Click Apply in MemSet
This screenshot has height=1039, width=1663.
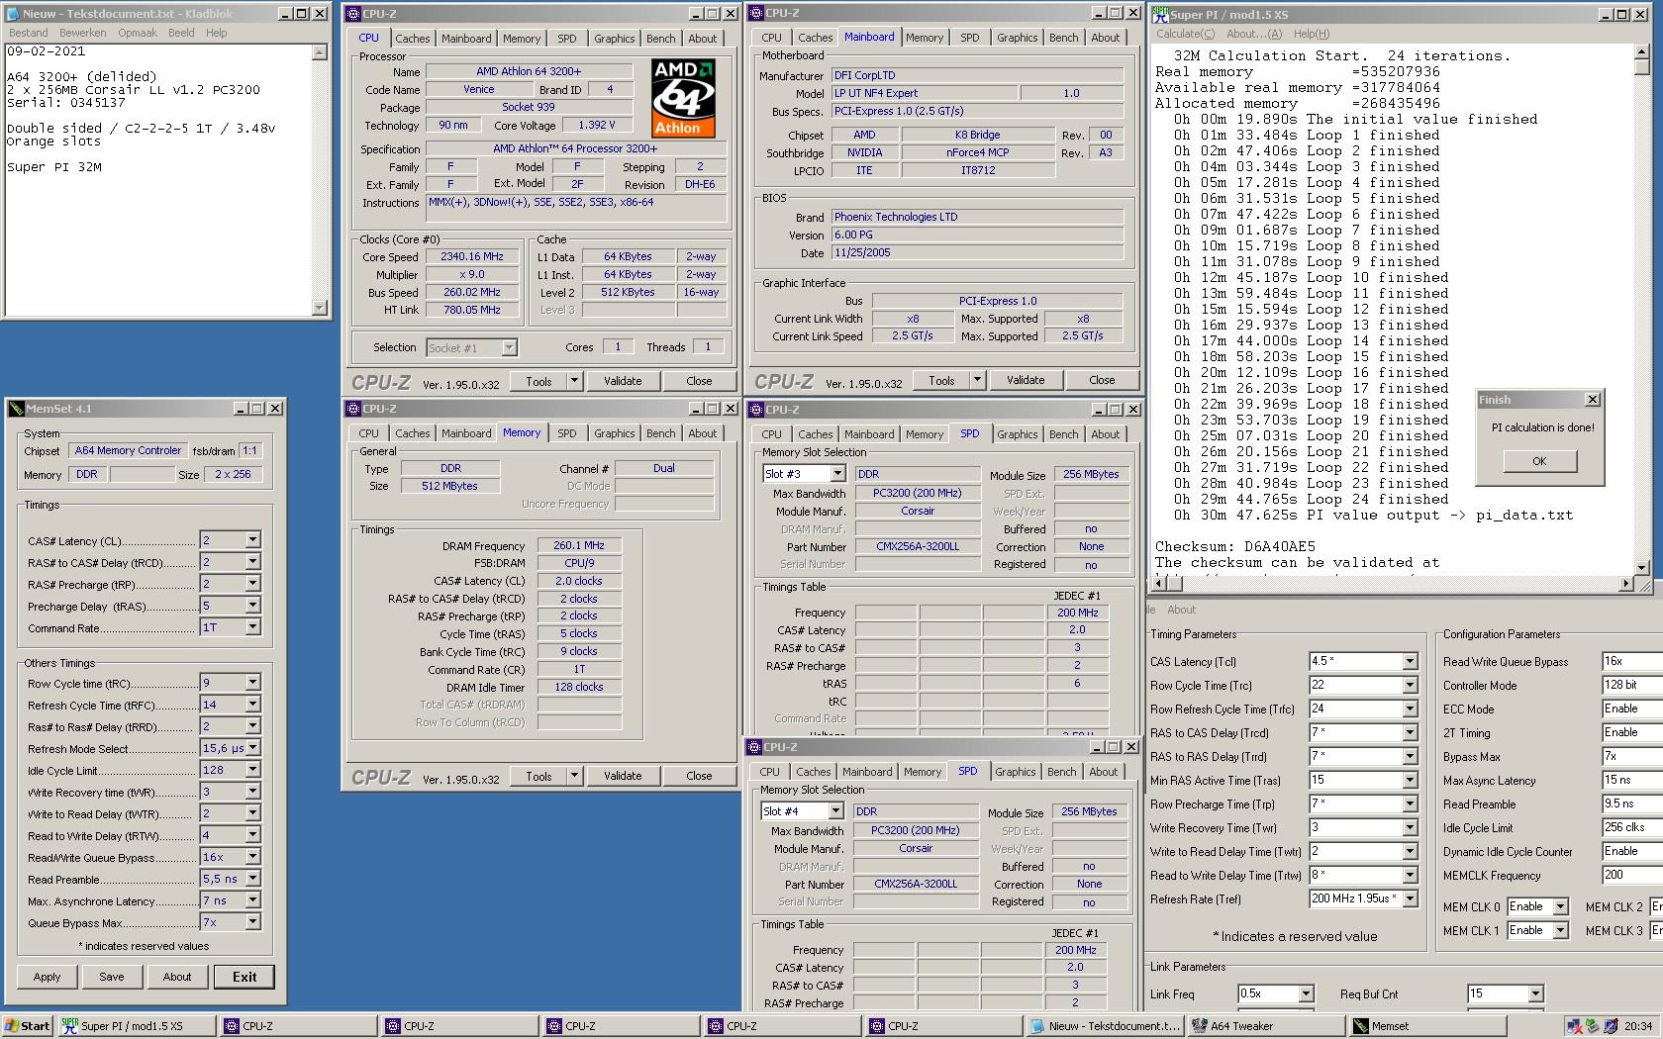pos(47,977)
